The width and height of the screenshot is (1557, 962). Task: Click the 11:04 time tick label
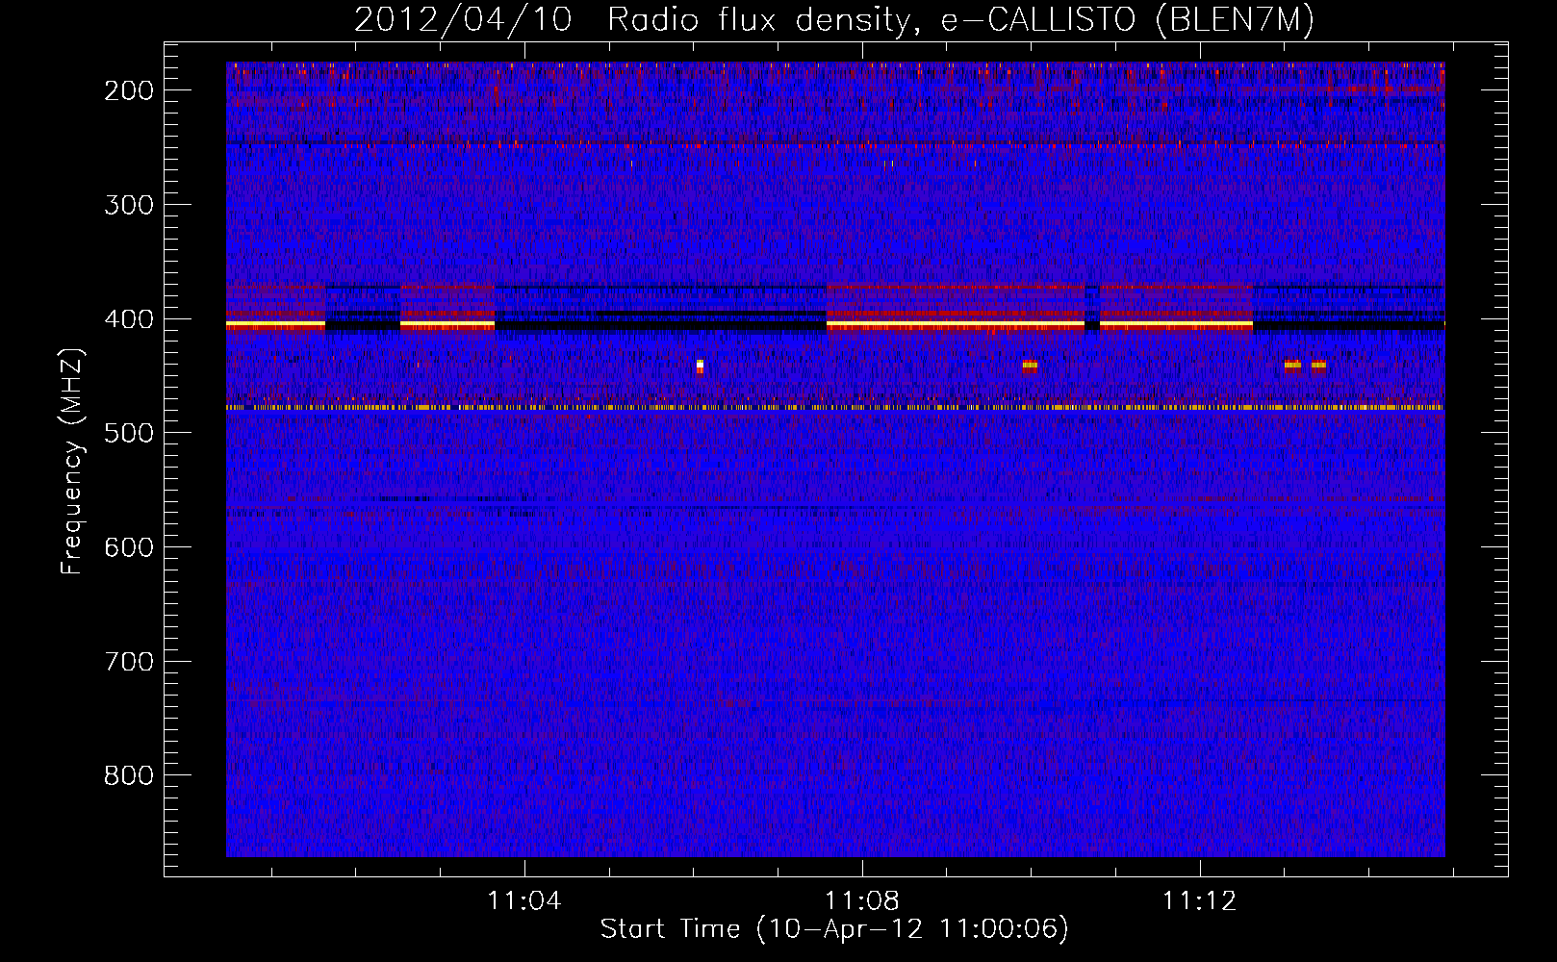[x=524, y=901]
